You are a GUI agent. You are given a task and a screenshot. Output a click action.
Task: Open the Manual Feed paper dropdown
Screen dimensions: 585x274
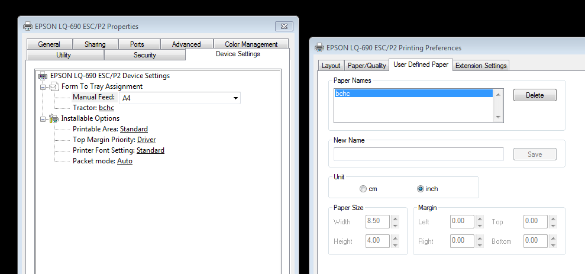tap(235, 98)
